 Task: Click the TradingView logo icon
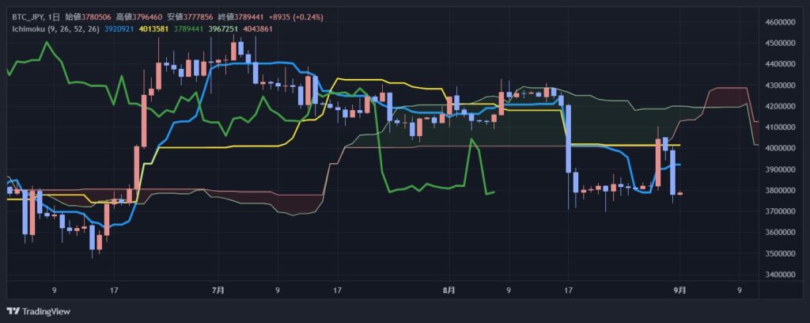coord(13,310)
